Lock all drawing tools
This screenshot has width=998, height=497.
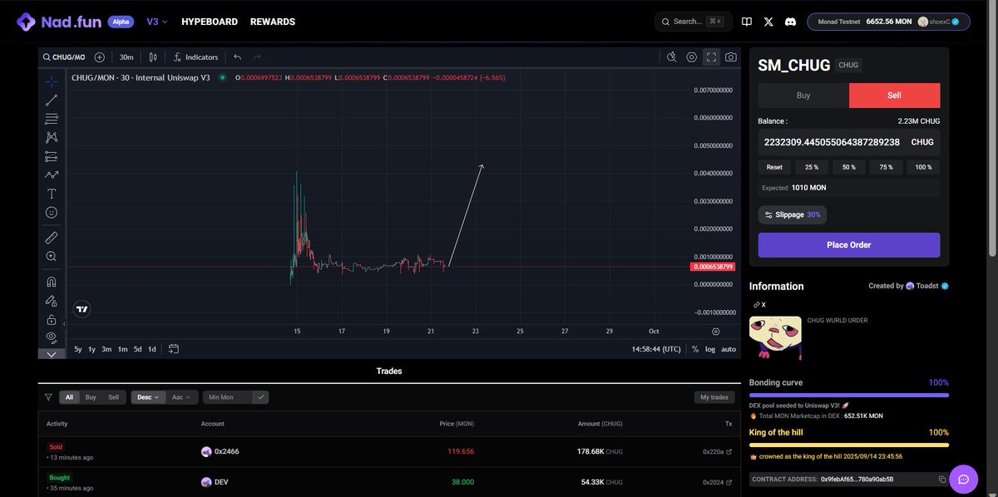pos(52,319)
